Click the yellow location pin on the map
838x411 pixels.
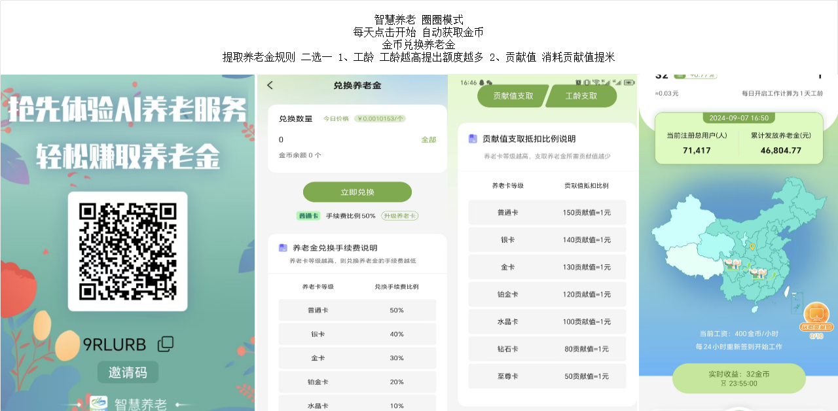[x=753, y=247]
